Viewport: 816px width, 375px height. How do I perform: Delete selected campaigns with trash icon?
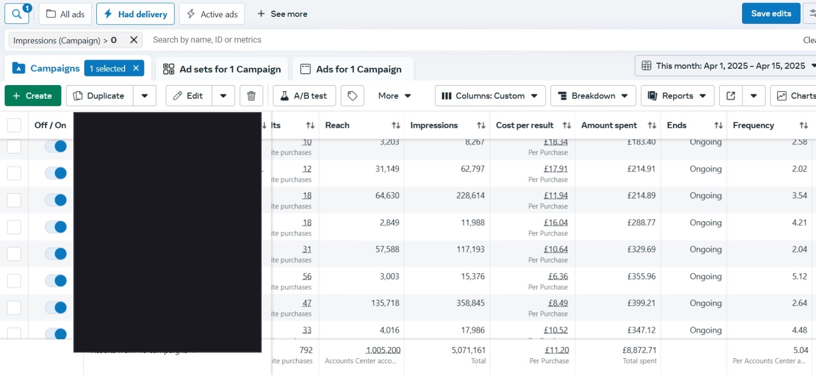tap(251, 96)
